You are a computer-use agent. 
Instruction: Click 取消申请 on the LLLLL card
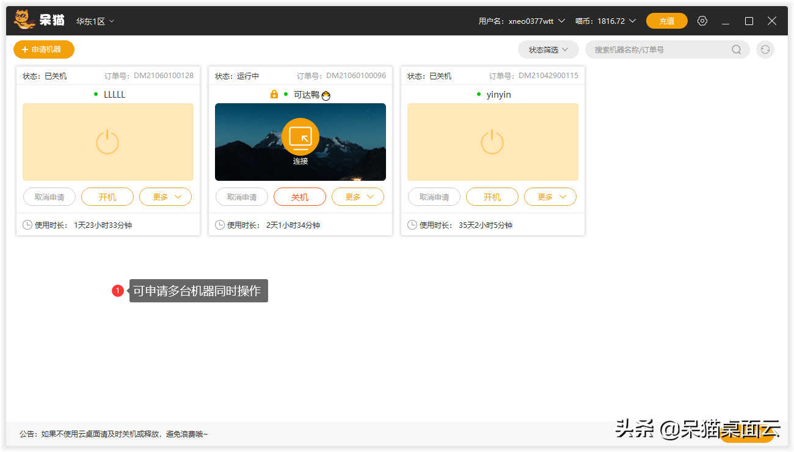pos(49,197)
